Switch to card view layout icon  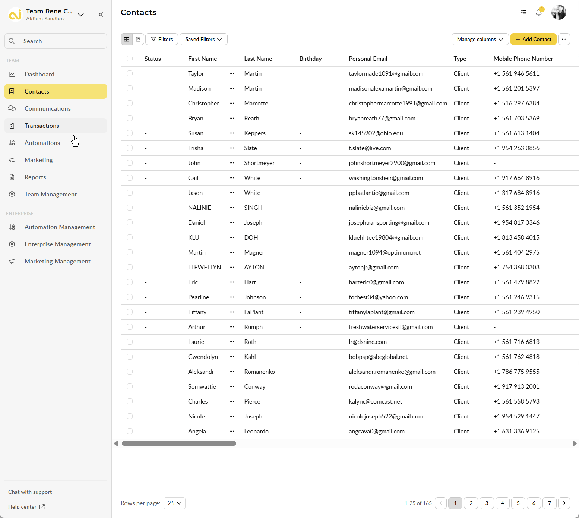click(x=138, y=39)
